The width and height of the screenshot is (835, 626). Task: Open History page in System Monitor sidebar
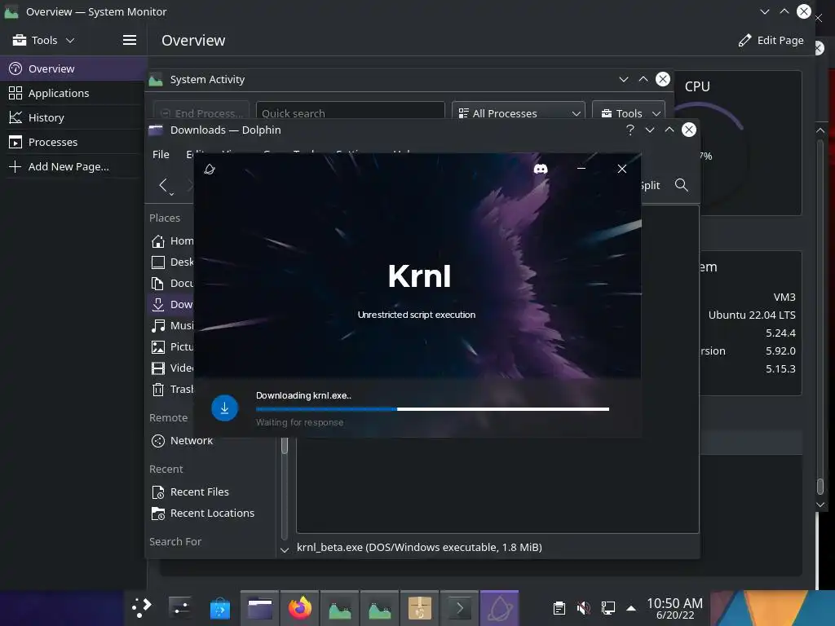tap(73, 117)
